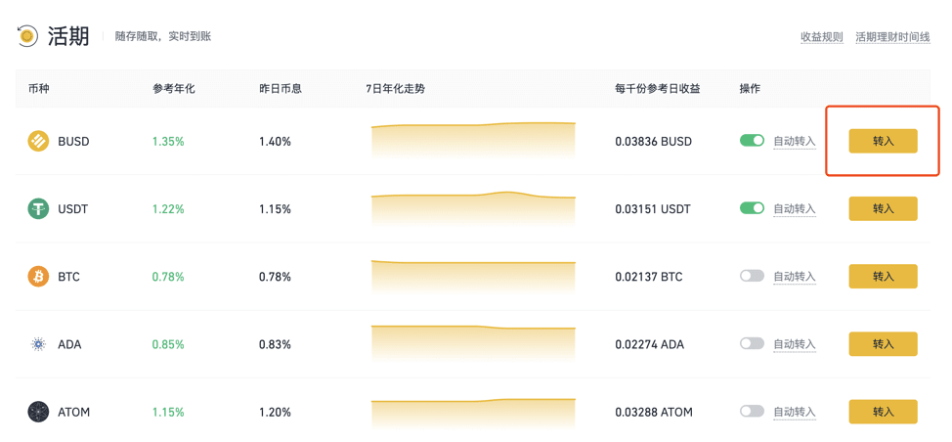The width and height of the screenshot is (952, 442).
Task: Click the BUSD 7-day yield trend chart
Action: pyautogui.click(x=473, y=141)
